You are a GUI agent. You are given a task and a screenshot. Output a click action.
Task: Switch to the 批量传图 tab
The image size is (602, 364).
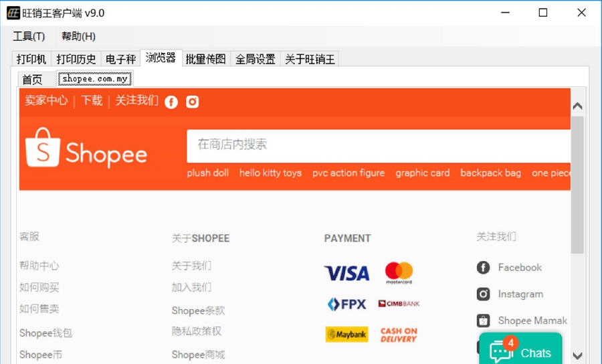point(206,59)
